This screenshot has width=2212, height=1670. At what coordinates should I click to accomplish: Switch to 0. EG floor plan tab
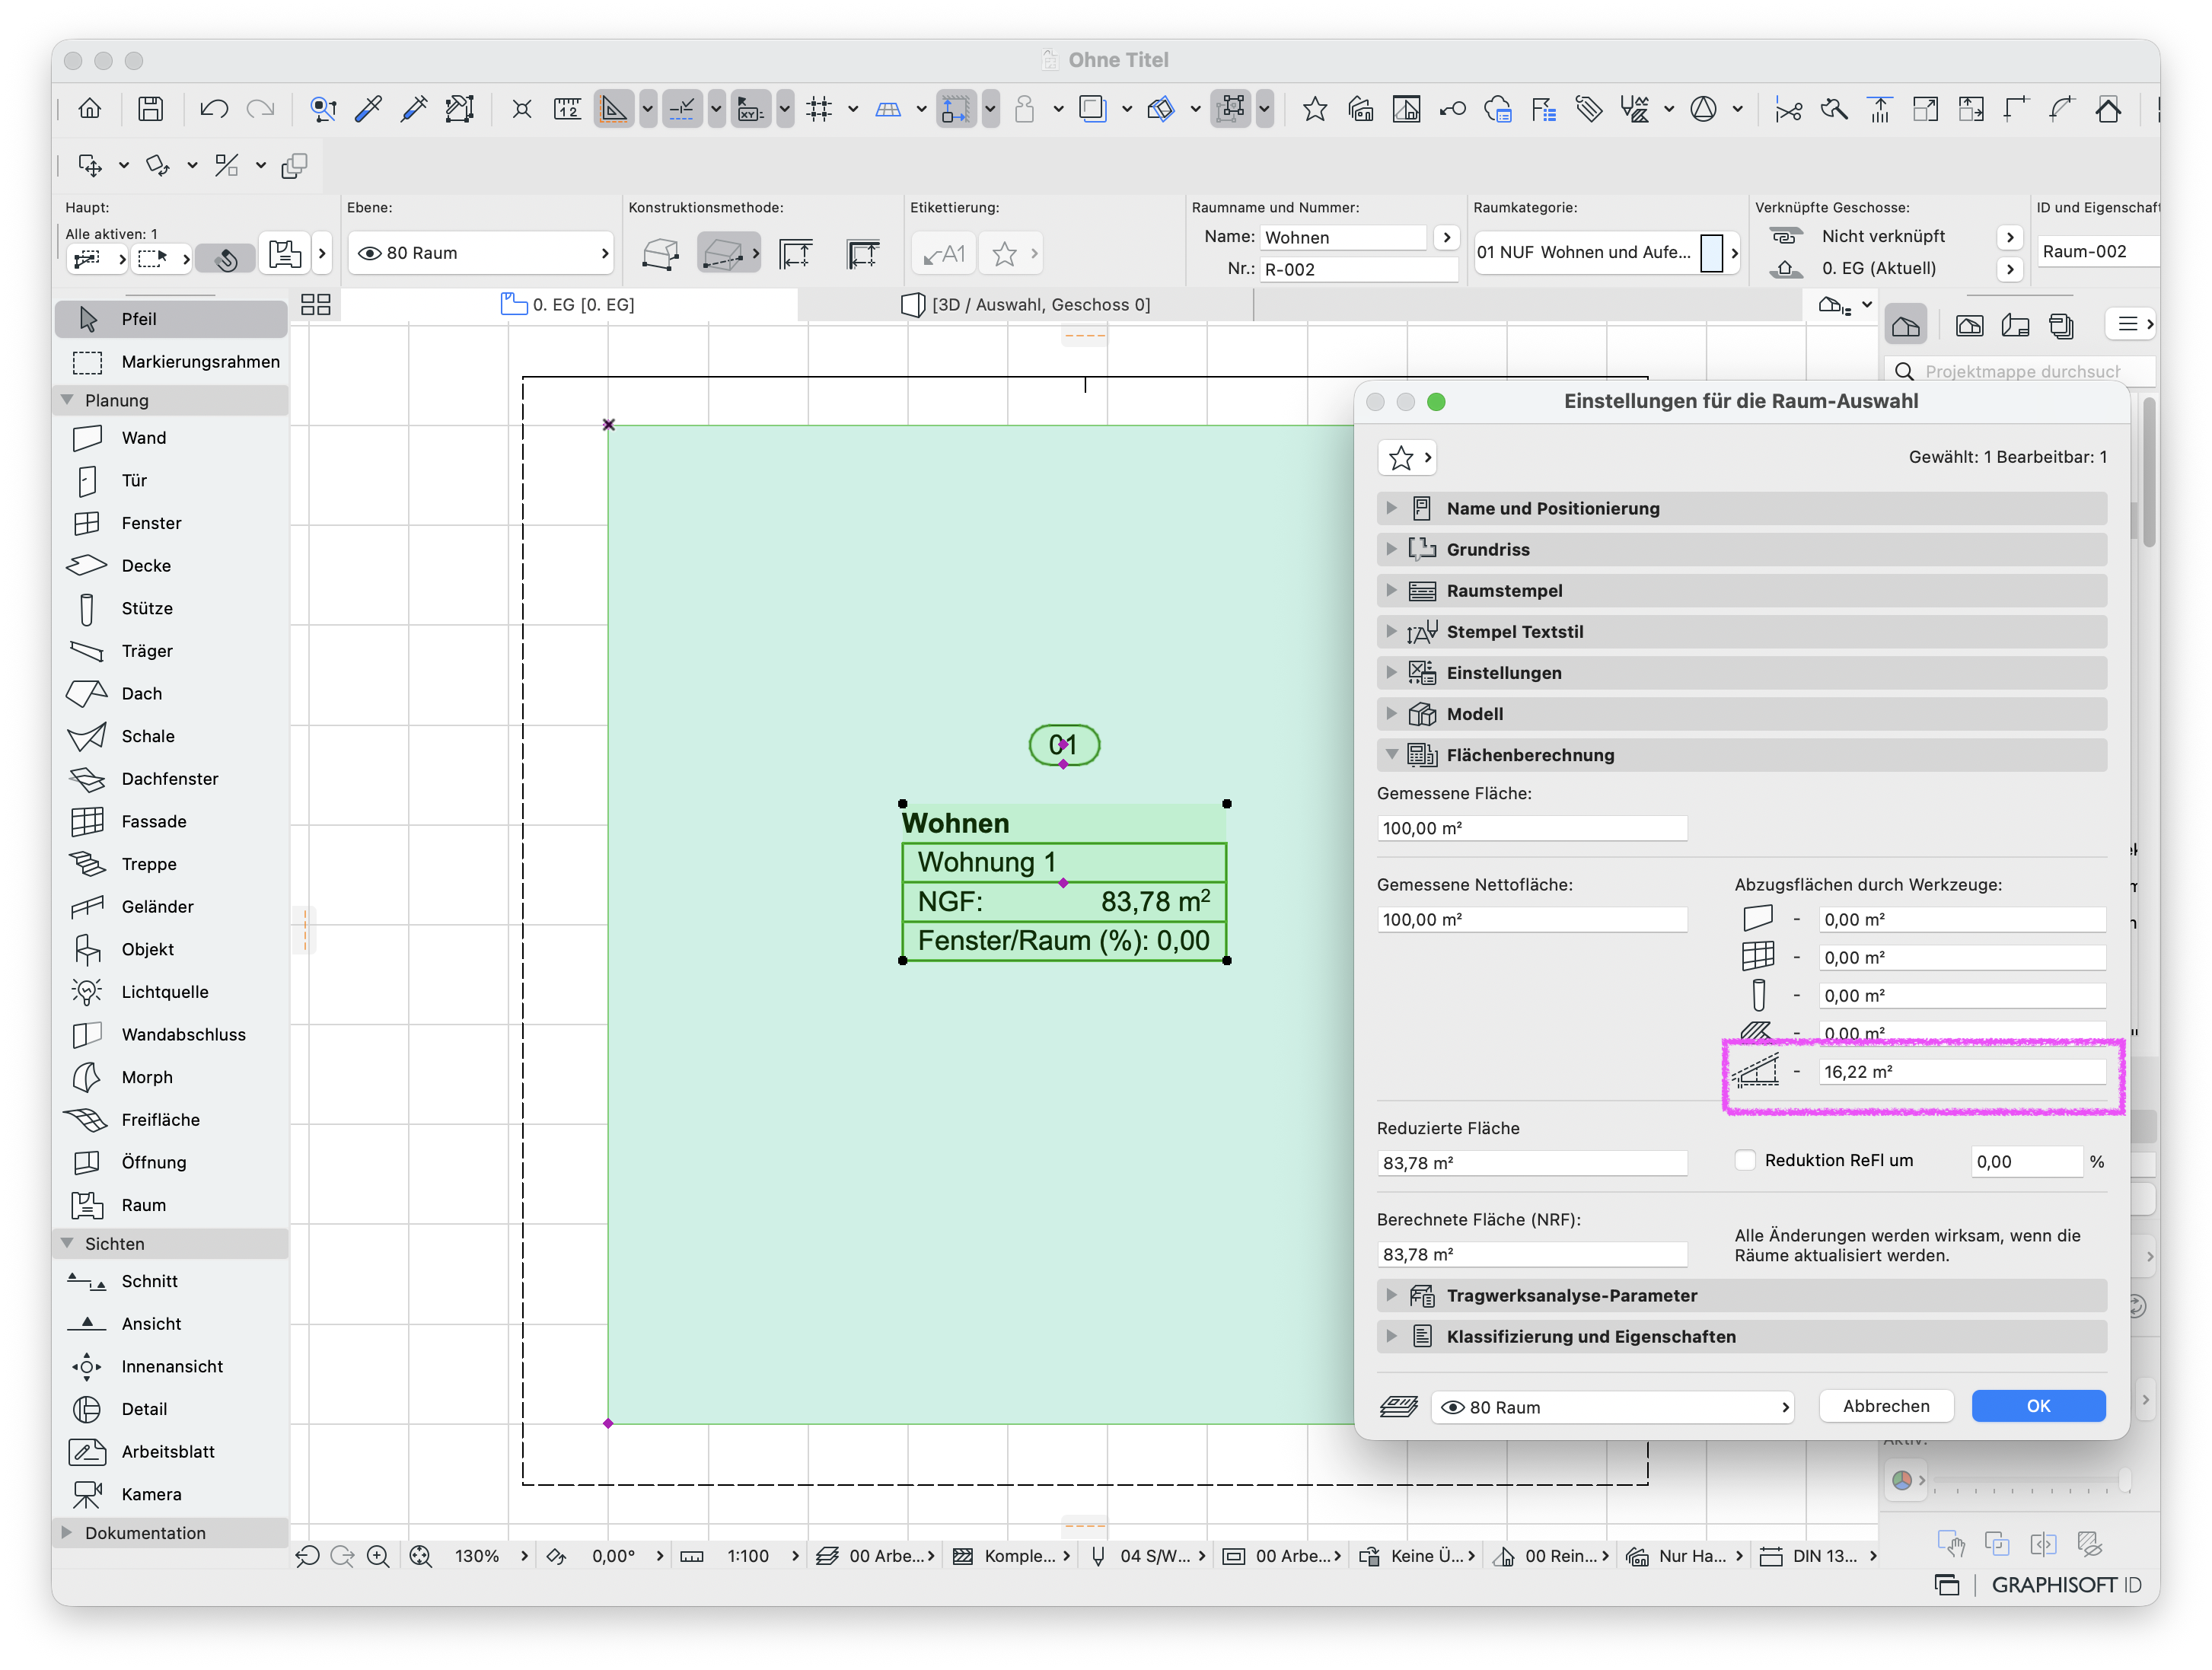[x=568, y=305]
